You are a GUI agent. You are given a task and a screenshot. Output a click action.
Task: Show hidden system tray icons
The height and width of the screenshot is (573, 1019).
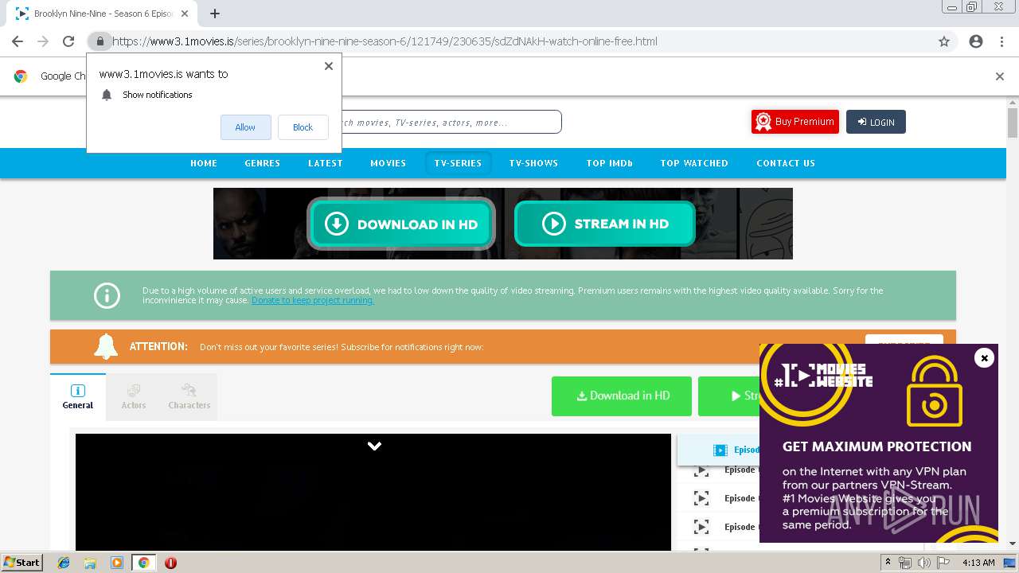click(888, 563)
